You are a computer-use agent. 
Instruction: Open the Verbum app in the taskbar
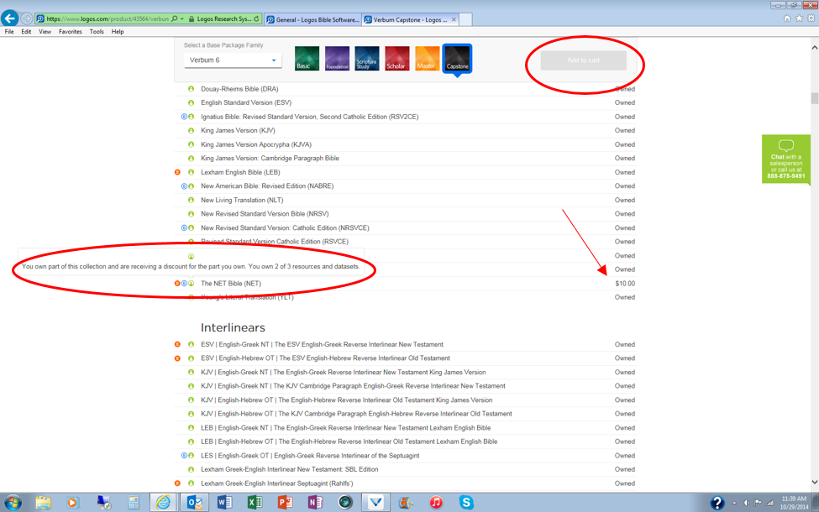pyautogui.click(x=375, y=502)
